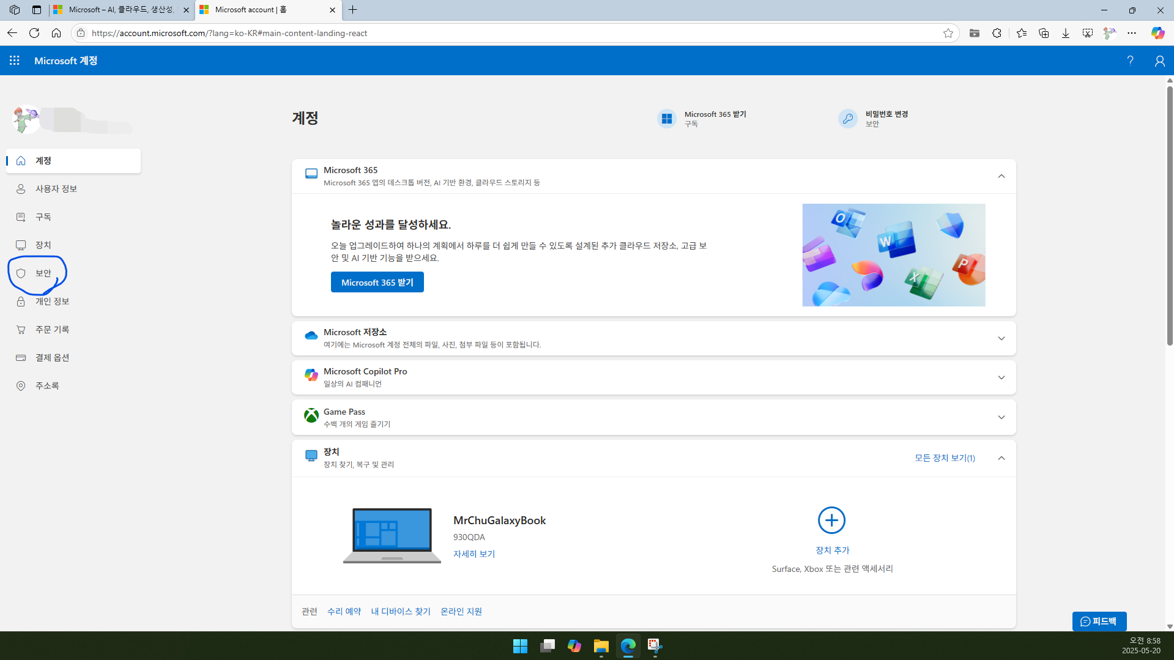1174x660 pixels.
Task: Open tab actions menu icon
Action: click(x=37, y=10)
